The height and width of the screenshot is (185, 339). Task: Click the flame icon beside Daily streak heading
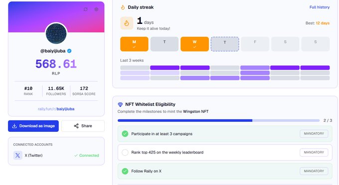coord(123,7)
